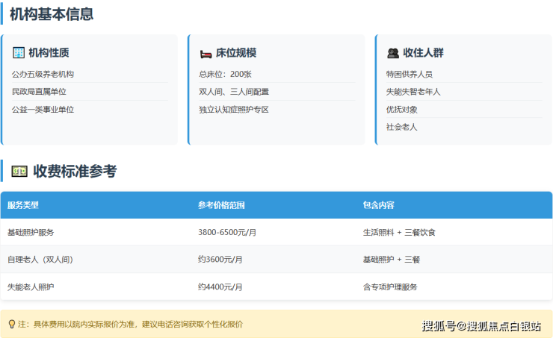Viewport: 553px width, 338px height.
Task: Click 公办五级养老机构 list item
Action: click(43, 74)
